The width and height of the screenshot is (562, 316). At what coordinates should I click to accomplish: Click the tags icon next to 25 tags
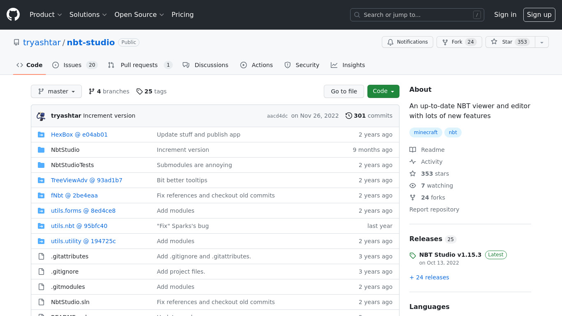pyautogui.click(x=139, y=91)
